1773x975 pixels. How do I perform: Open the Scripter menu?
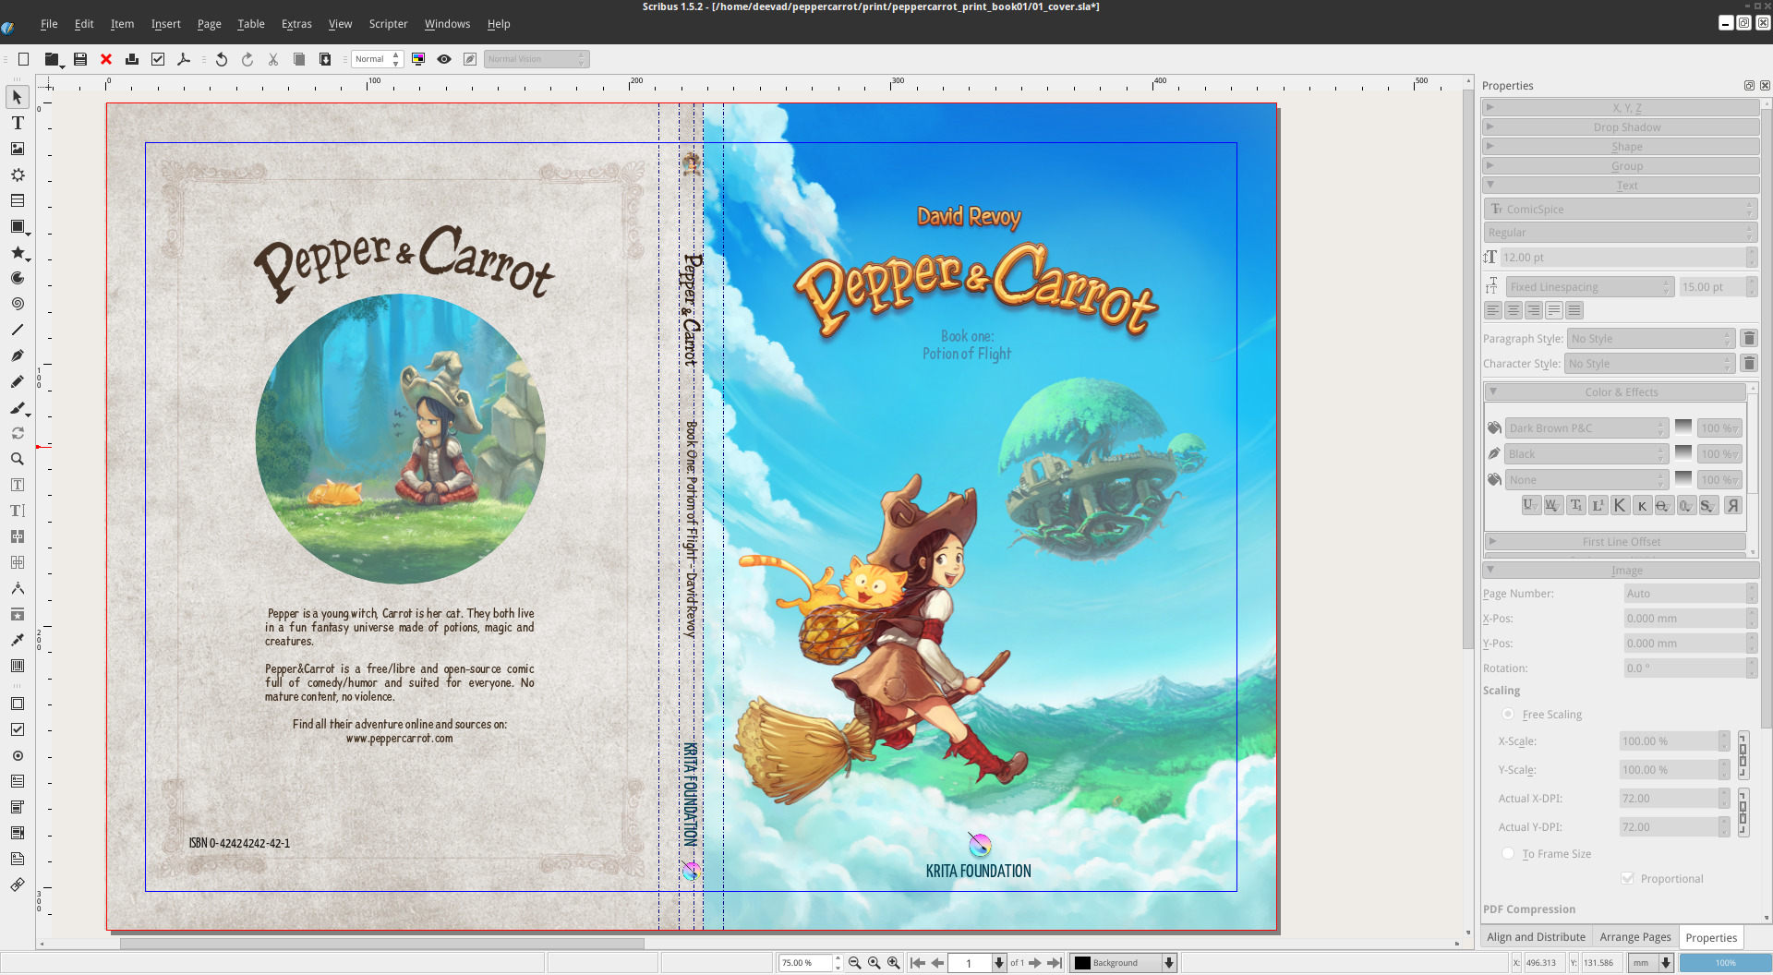coord(388,24)
